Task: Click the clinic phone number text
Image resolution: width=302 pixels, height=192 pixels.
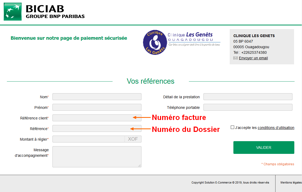Action: pyautogui.click(x=250, y=52)
